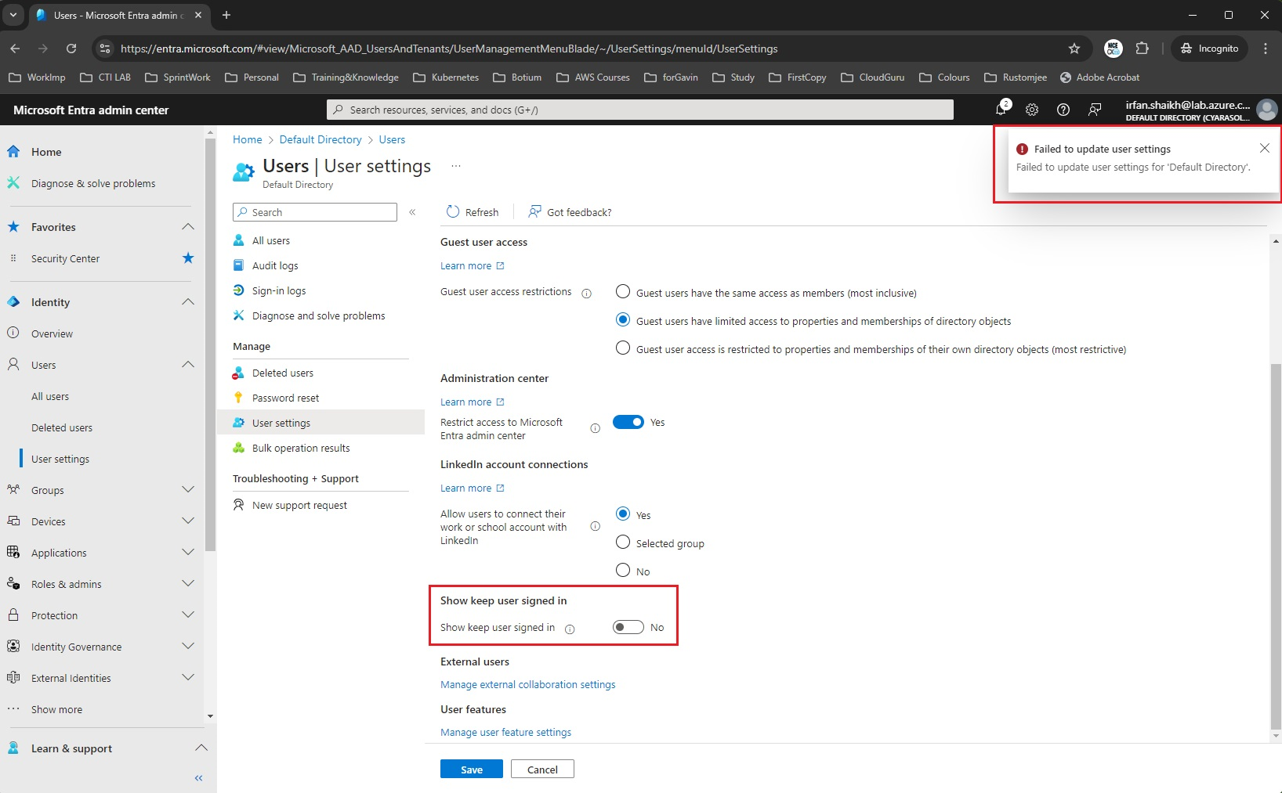Click Search resources, services, and docs box
The height and width of the screenshot is (793, 1282).
pos(639,110)
